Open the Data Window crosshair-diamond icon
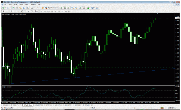 (x=17, y=8)
